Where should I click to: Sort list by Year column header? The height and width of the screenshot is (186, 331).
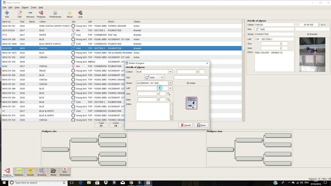coord(22,22)
